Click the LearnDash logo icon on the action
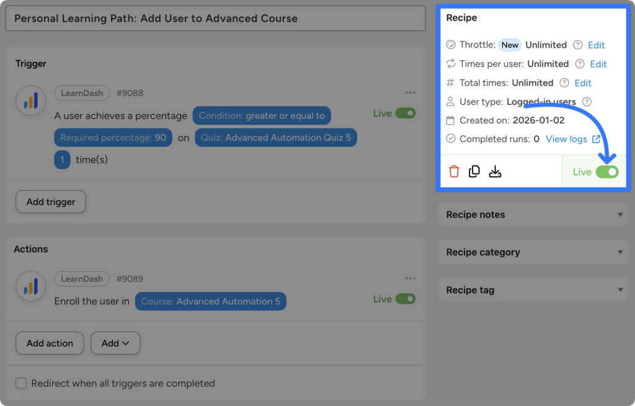Screen dimensions: 635x406 pos(30,286)
